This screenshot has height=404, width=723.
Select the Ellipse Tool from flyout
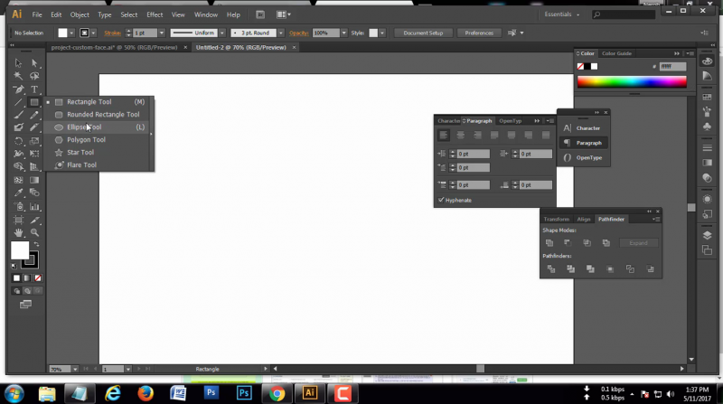click(84, 127)
